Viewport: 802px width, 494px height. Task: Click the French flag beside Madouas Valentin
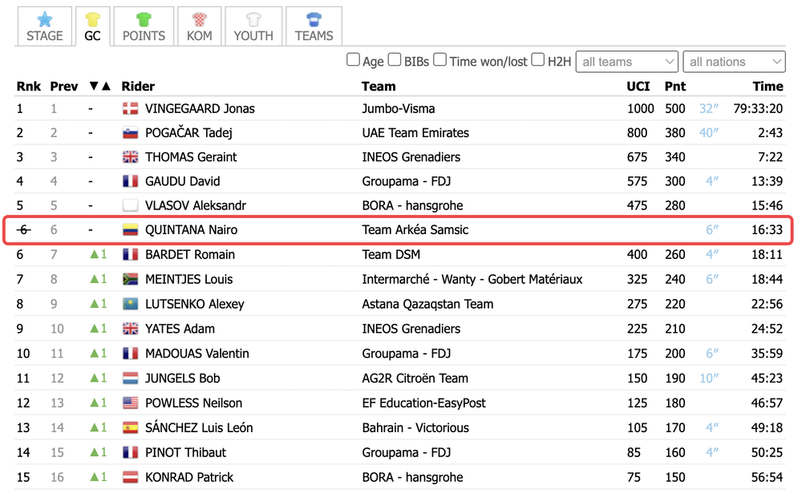(131, 354)
